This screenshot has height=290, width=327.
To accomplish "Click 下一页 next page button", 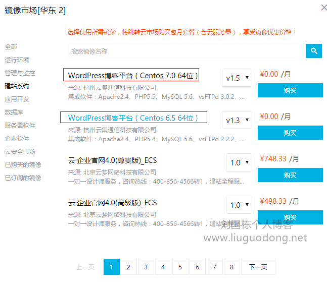I will click(x=258, y=267).
